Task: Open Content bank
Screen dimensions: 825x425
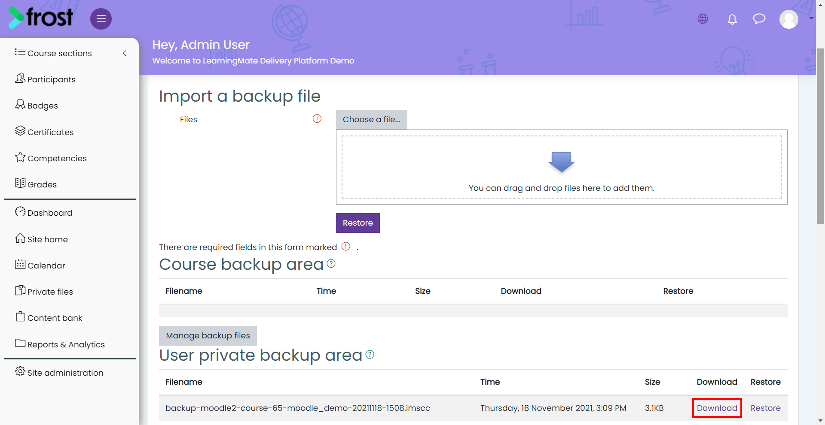Action: click(x=55, y=318)
